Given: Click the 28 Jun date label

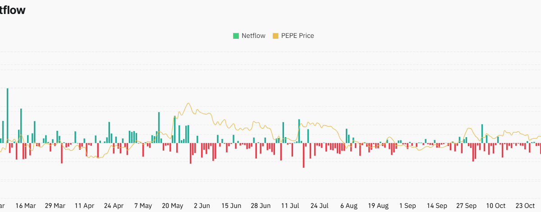Looking at the screenshot, I should click(261, 206).
